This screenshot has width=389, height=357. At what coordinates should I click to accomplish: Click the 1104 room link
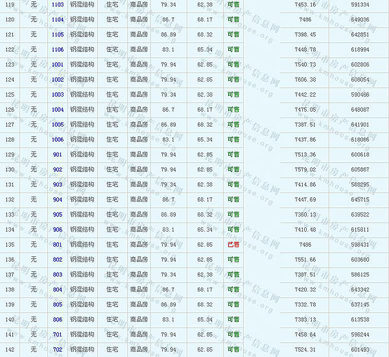coord(58,19)
